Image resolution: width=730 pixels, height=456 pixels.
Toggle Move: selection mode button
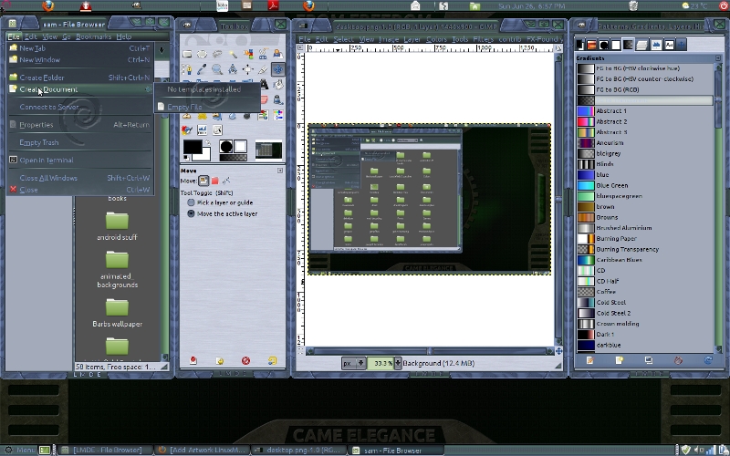point(215,181)
